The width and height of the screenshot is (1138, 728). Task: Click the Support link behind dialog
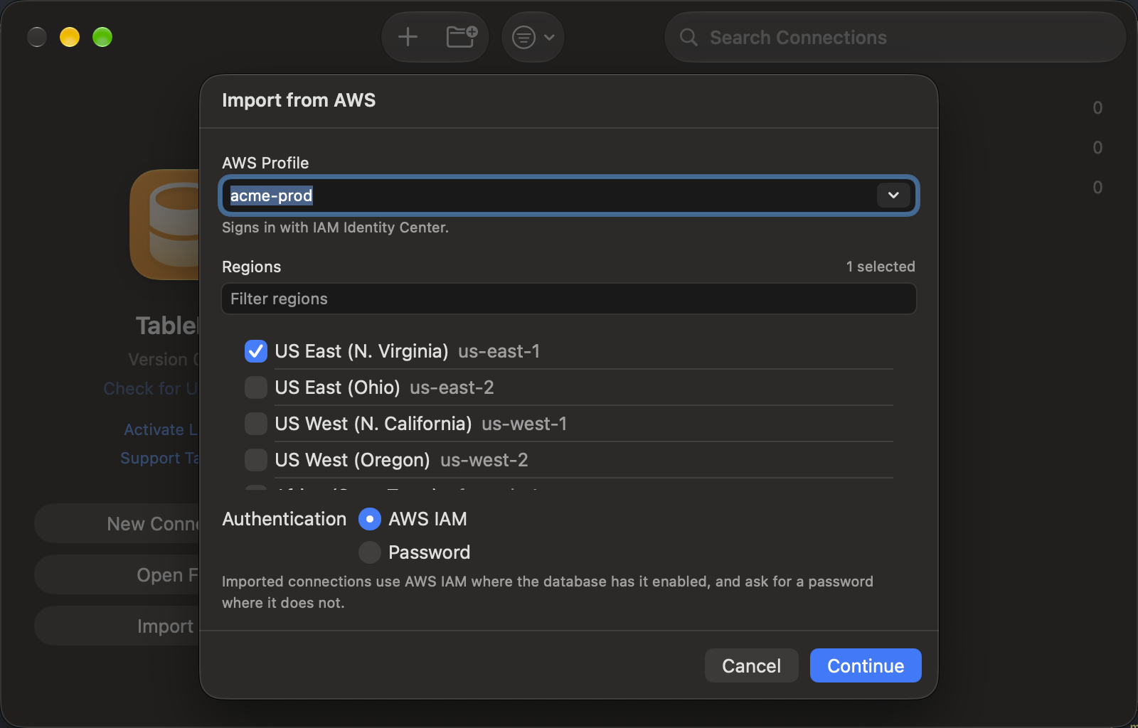(160, 459)
